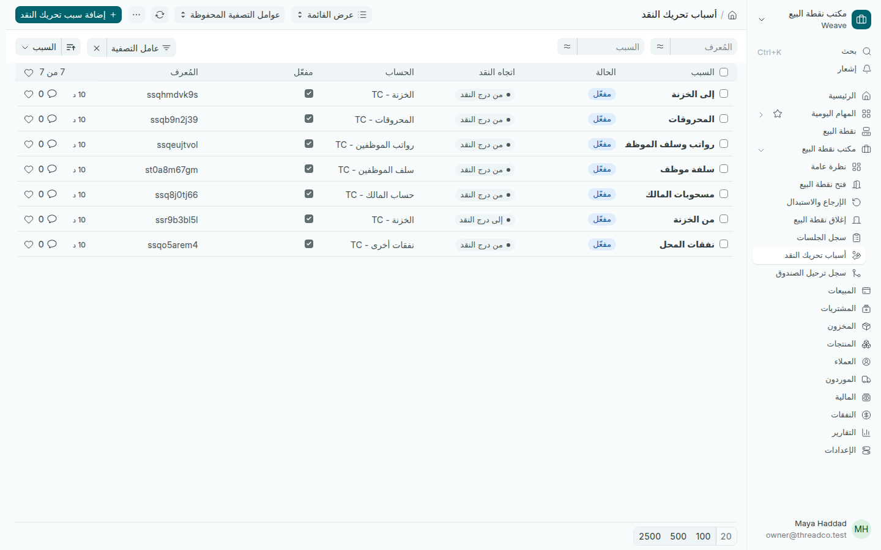Image resolution: width=881 pixels, height=550 pixels.
Task: Toggle the مفعّل checkbox for ssqhmdvk9s
Action: coord(309,94)
